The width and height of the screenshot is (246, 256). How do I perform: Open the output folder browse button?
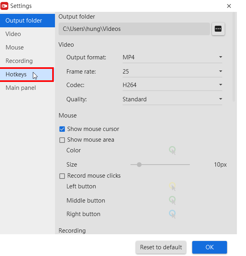click(218, 29)
